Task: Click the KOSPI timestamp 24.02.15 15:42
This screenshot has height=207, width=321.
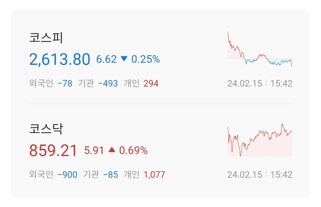Action: coord(260,83)
